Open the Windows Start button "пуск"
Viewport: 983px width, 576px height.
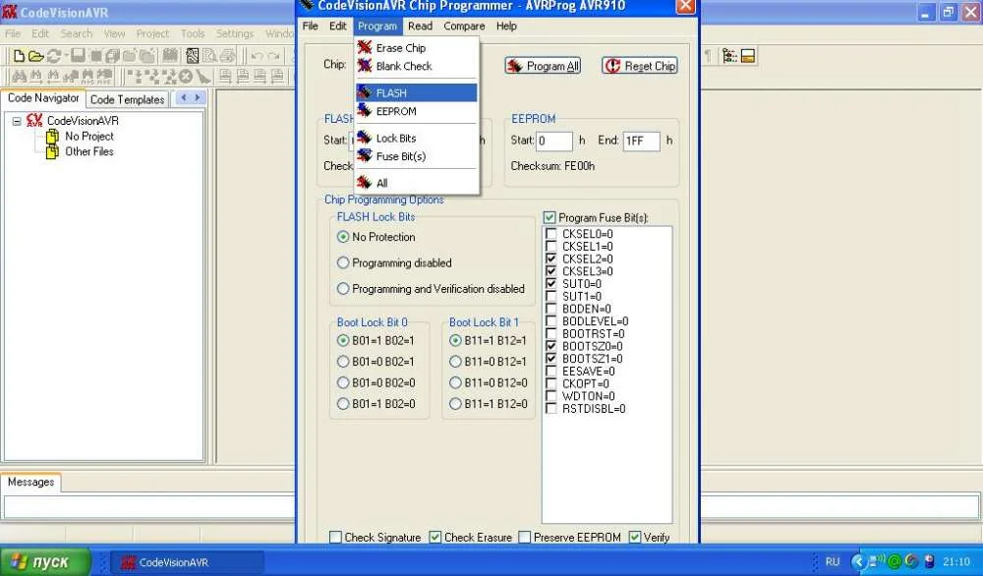[x=45, y=562]
